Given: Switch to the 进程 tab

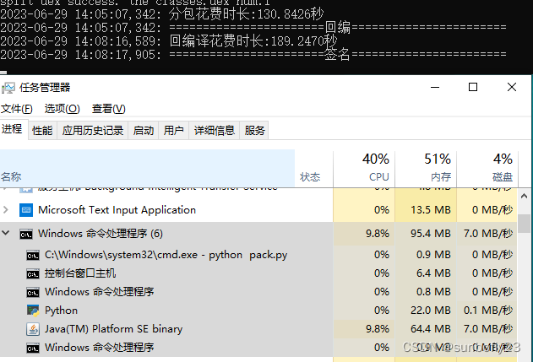Looking at the screenshot, I should (x=12, y=129).
